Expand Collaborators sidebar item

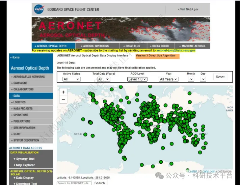pos(31,89)
